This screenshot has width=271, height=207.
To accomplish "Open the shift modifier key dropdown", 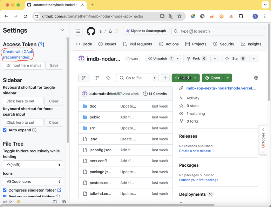I will tap(33, 165).
